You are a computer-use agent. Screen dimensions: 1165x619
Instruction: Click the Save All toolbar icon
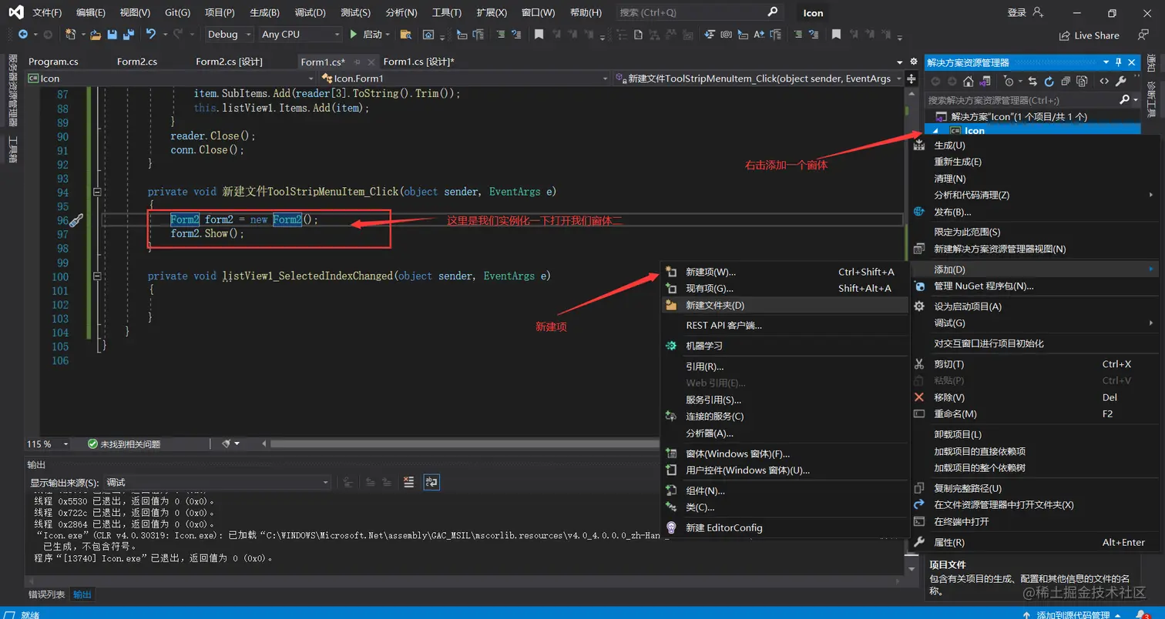point(127,35)
